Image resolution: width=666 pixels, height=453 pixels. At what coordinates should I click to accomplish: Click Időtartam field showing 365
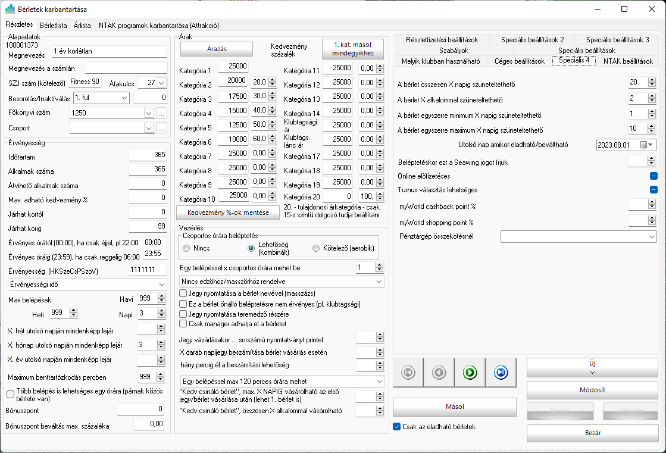pos(148,155)
